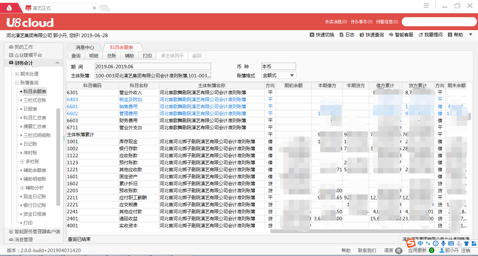Expand the 期末处理 tree node

(17, 74)
